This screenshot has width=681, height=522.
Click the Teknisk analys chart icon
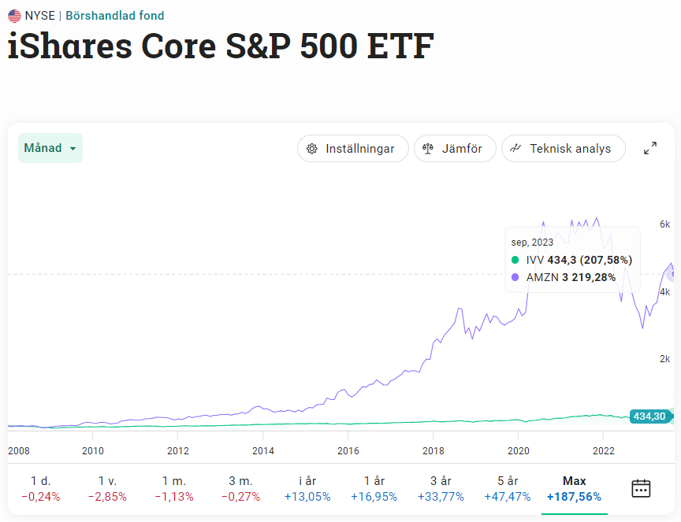pyautogui.click(x=516, y=148)
